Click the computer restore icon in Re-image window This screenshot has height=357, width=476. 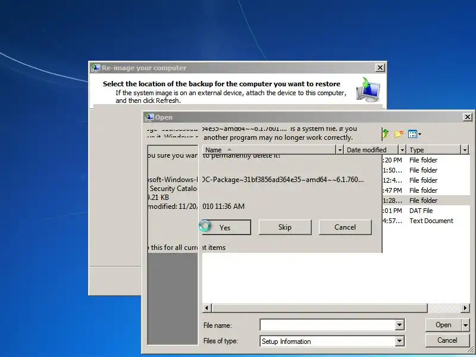pyautogui.click(x=368, y=90)
